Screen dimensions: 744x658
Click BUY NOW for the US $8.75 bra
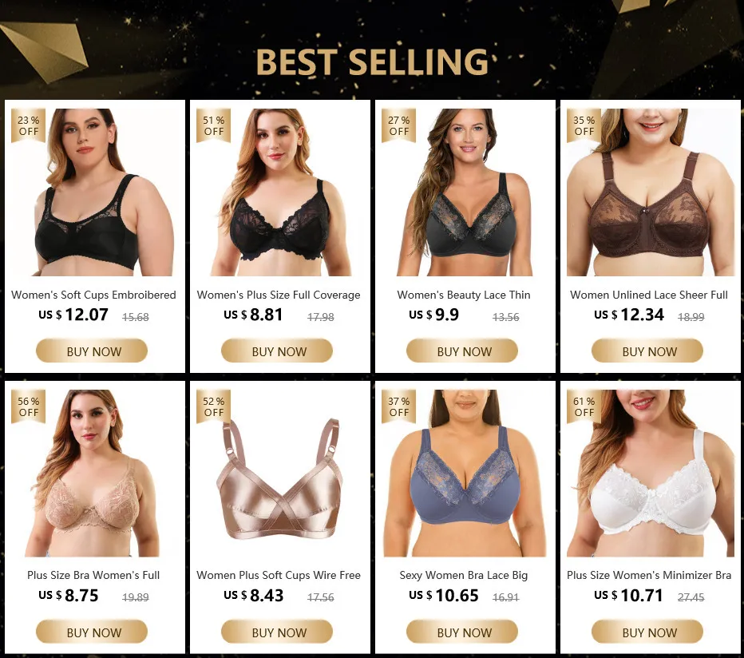[x=92, y=632]
